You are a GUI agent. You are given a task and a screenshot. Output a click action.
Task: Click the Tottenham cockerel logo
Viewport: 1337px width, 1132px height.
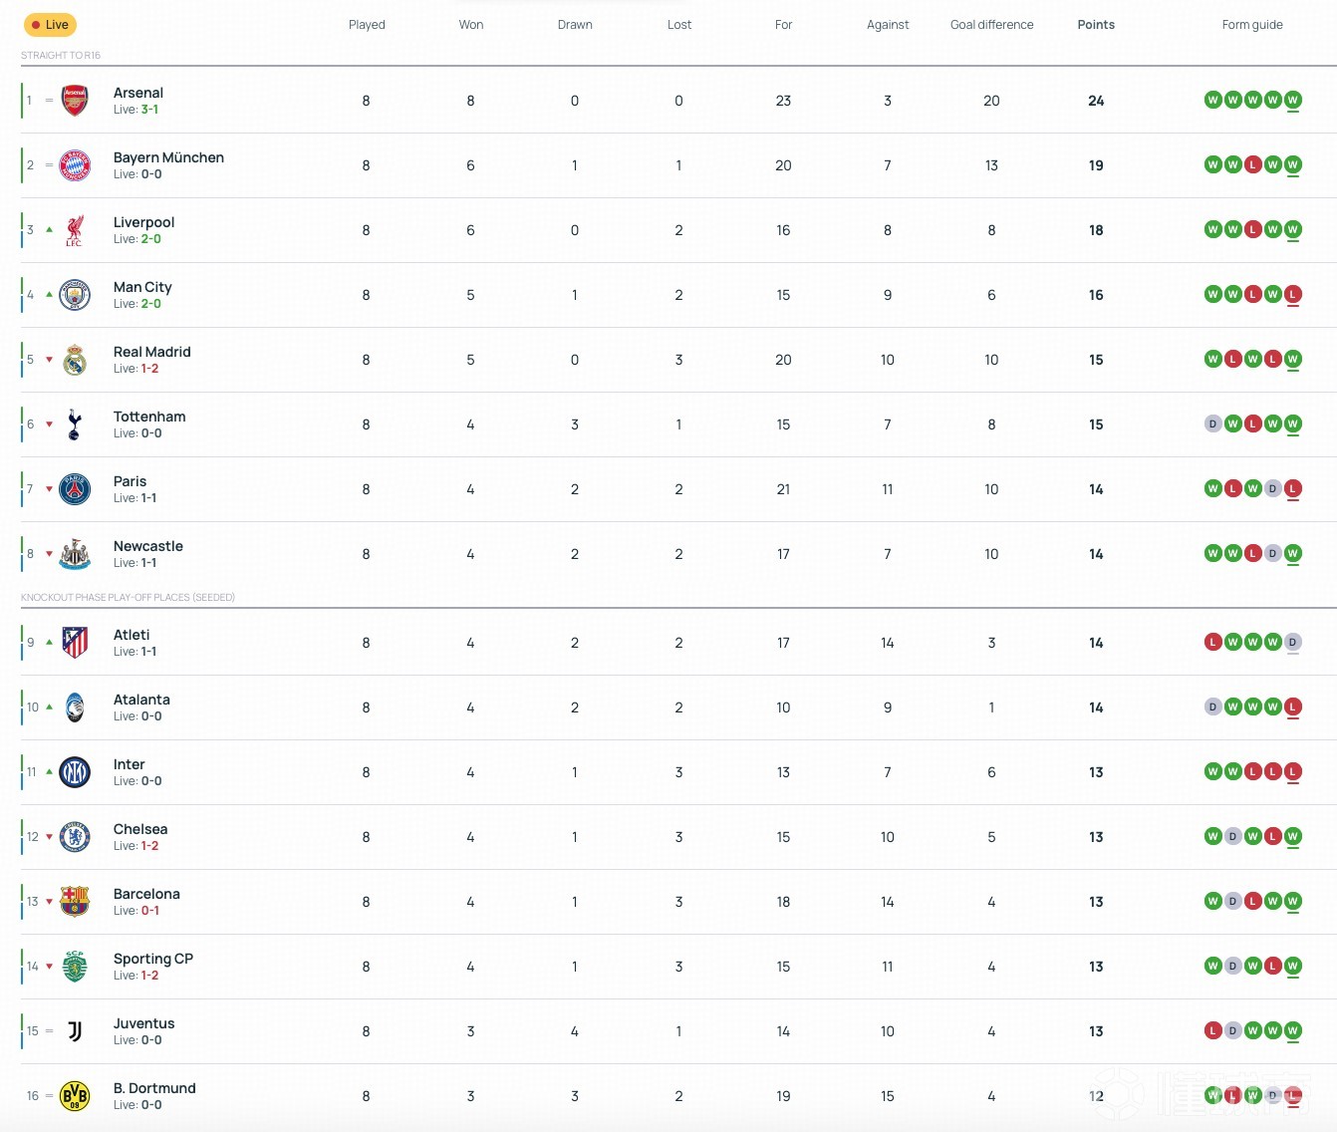(x=75, y=424)
